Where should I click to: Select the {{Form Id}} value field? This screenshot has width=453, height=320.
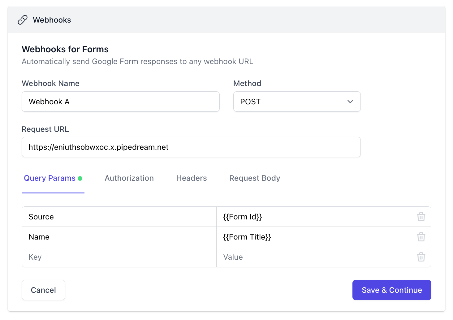[x=313, y=217]
